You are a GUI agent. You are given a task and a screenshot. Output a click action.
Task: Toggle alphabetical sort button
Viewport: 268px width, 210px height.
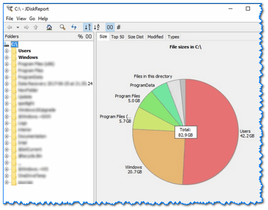pyautogui.click(x=97, y=27)
